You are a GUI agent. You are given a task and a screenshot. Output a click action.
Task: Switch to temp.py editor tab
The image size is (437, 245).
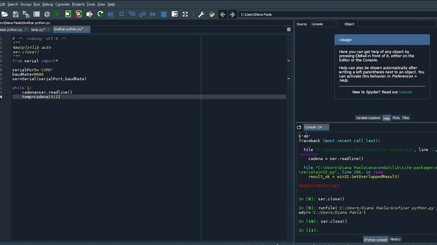click(x=38, y=29)
